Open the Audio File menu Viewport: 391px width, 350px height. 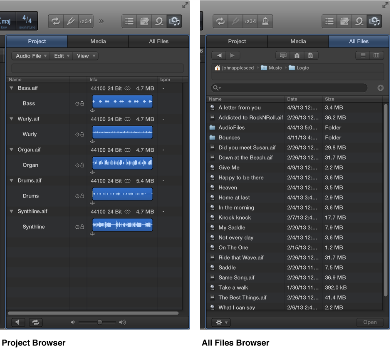click(x=30, y=56)
